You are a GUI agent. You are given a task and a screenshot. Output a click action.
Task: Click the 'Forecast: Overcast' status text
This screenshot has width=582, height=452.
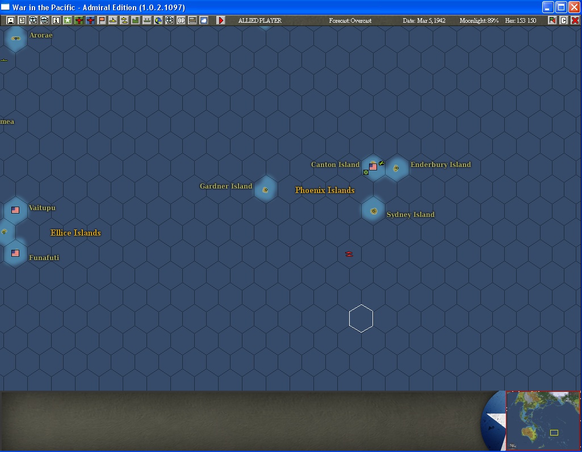[350, 20]
